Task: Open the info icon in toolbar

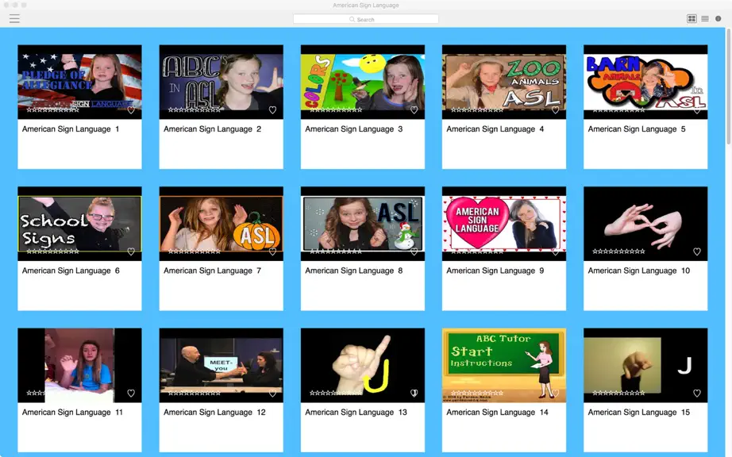Action: [718, 19]
